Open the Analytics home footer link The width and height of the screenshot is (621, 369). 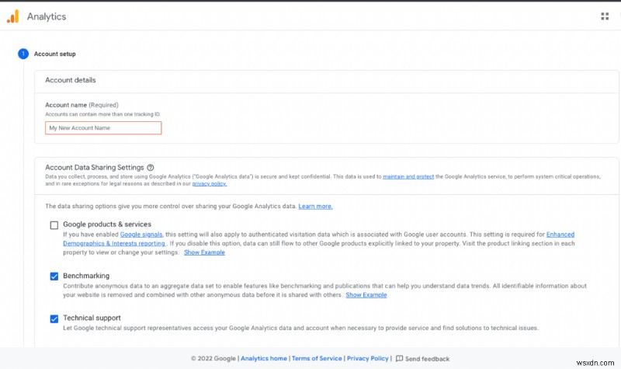click(264, 358)
